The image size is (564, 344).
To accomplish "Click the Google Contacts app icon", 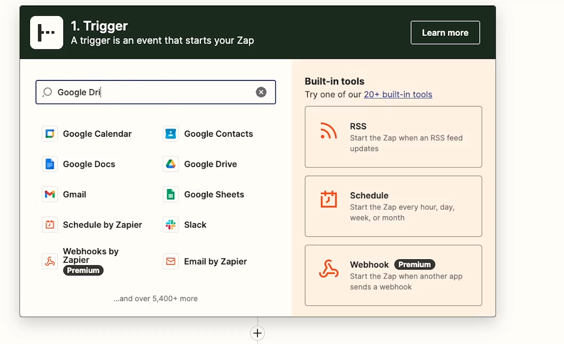I will (171, 134).
